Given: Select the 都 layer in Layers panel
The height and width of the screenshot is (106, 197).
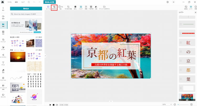Looking at the screenshot, I should tap(187, 70).
